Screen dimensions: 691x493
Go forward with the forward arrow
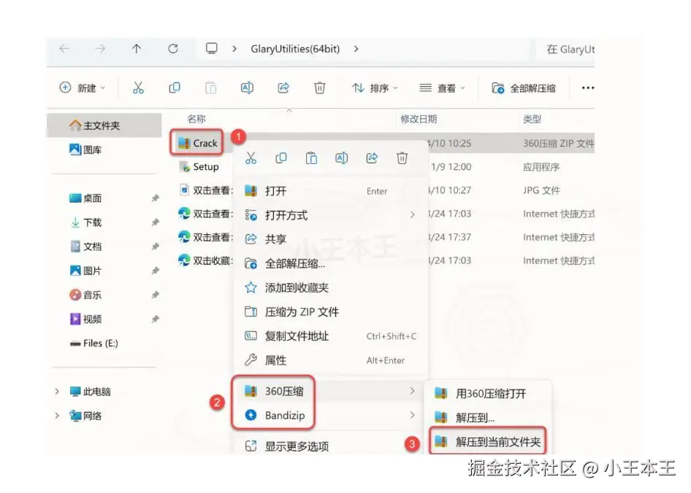pyautogui.click(x=101, y=48)
